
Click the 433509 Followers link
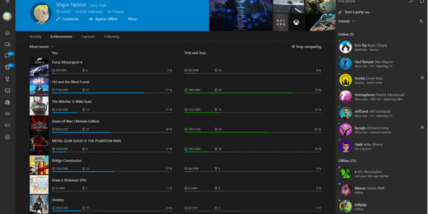coord(89,12)
